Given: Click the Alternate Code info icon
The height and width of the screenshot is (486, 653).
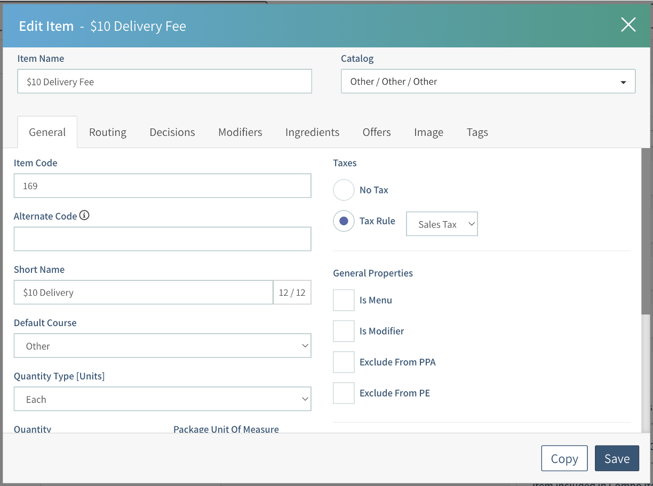Looking at the screenshot, I should 84,216.
